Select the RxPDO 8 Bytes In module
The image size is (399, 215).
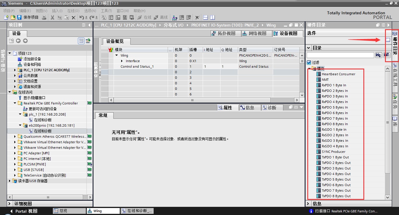(335, 124)
